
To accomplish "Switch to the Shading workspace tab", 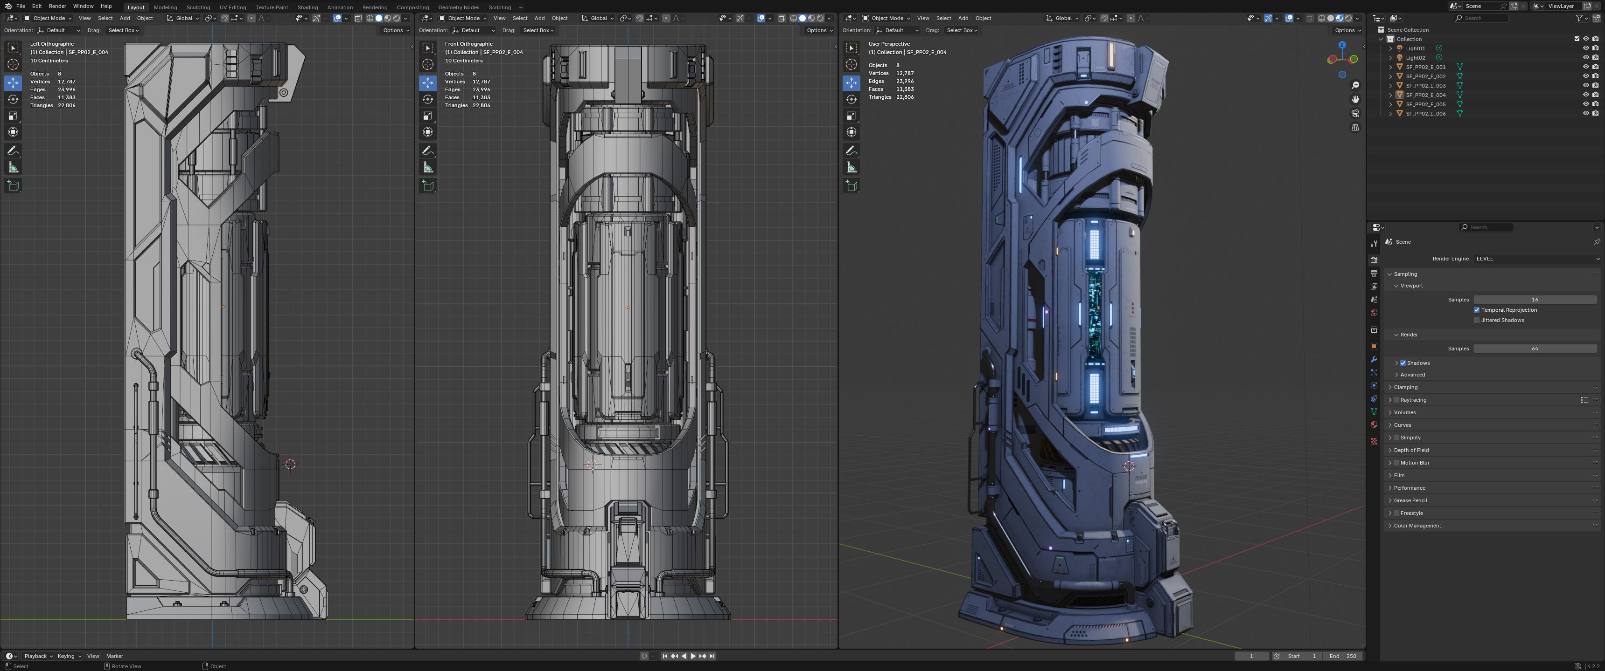I will [x=307, y=7].
